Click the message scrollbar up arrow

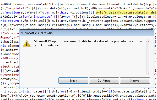pos(148,42)
